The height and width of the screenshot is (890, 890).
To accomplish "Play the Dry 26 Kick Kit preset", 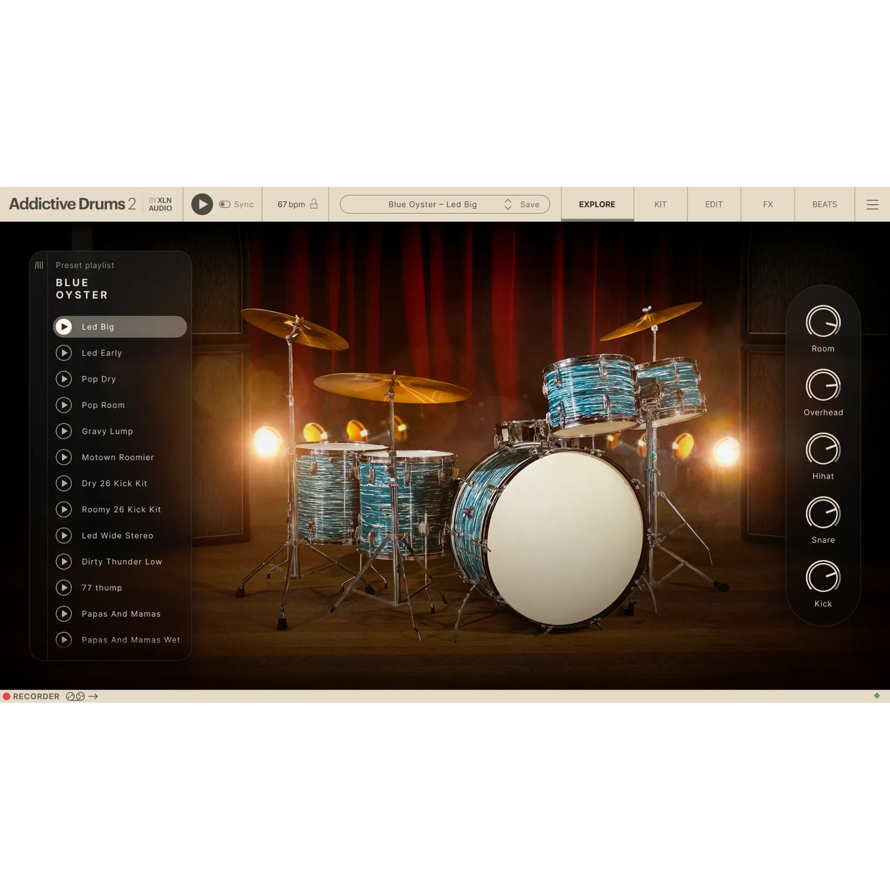I will [x=64, y=483].
